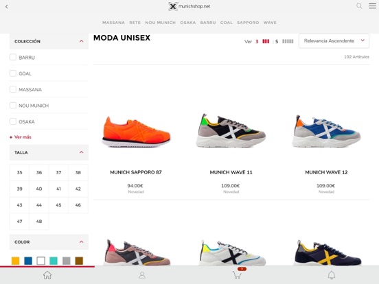379x284 pixels.
Task: Select size 44
Action: click(39, 205)
